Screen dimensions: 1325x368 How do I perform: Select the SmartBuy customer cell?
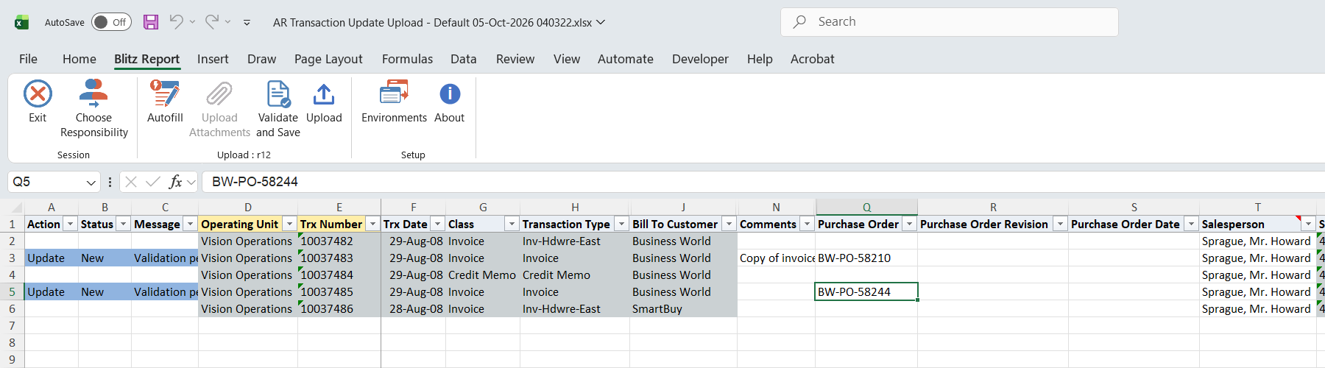pos(683,309)
